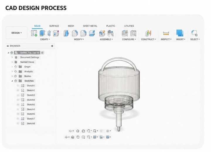Click the Browser panel options dot icon

52,46
